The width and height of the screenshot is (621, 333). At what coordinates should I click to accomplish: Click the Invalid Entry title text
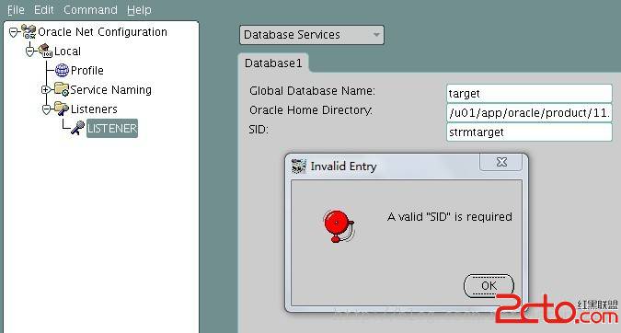pyautogui.click(x=343, y=166)
